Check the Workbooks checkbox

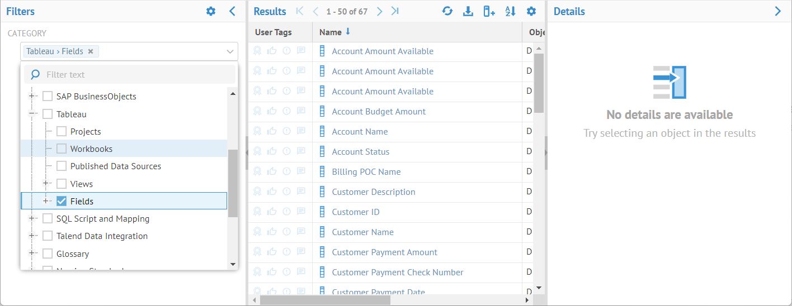(62, 149)
